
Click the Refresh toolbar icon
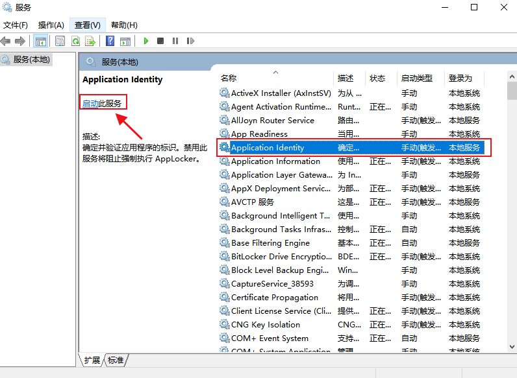75,41
